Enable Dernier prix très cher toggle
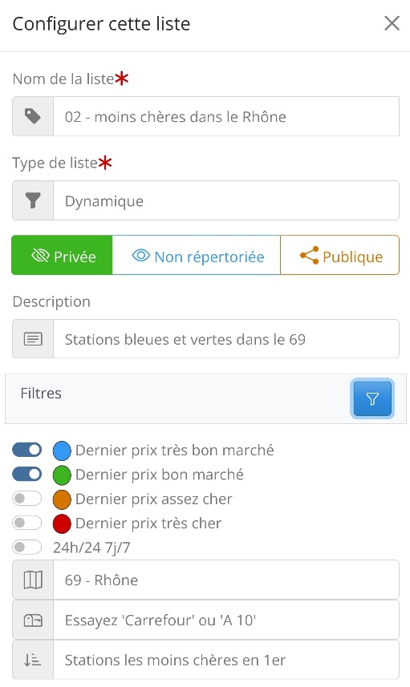 click(x=27, y=523)
